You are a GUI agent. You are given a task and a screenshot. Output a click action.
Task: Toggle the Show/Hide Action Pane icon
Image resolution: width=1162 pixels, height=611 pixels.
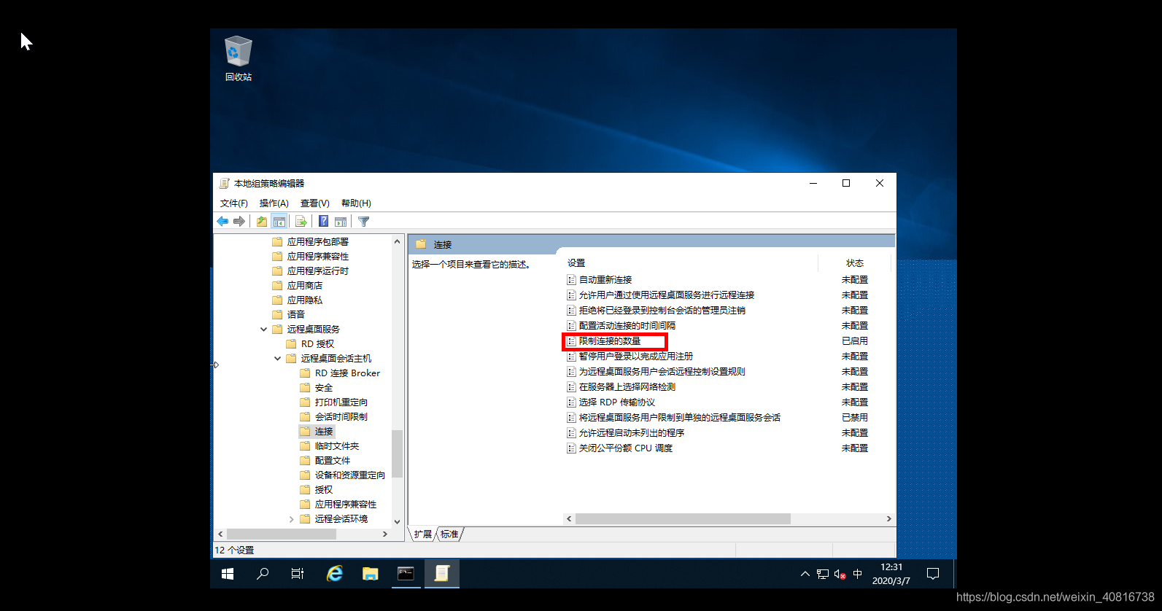[x=341, y=222]
